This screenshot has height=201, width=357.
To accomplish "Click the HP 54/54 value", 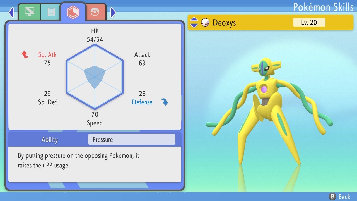I will [x=95, y=40].
